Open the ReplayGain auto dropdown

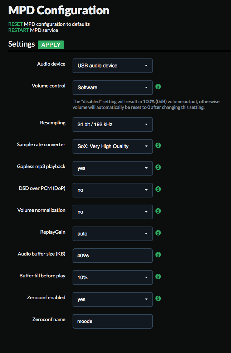coord(113,234)
